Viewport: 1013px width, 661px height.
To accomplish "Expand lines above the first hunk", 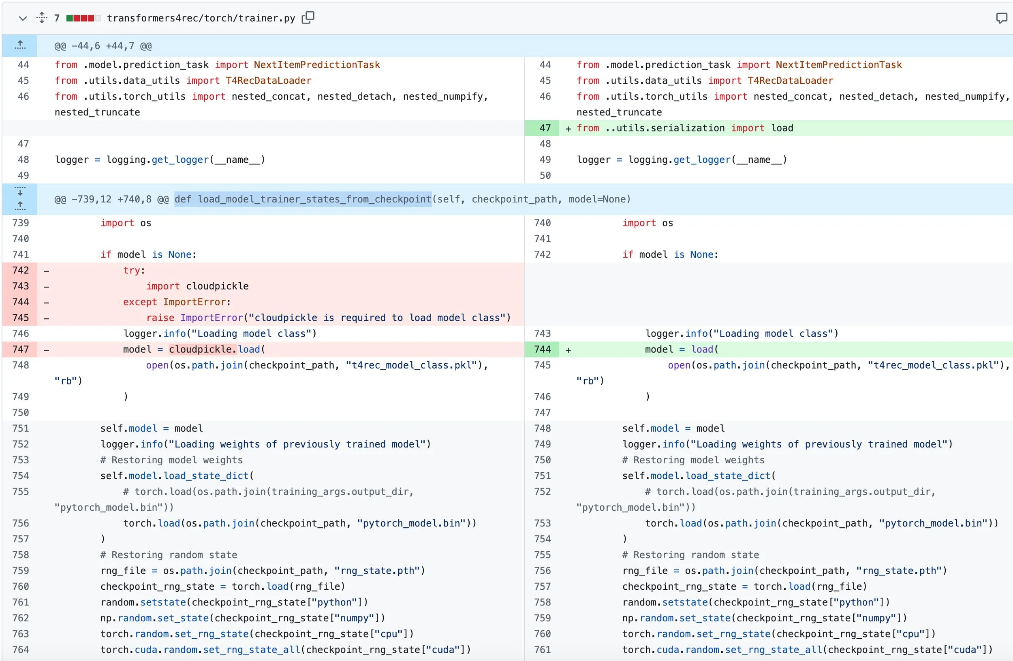I will pyautogui.click(x=19, y=45).
